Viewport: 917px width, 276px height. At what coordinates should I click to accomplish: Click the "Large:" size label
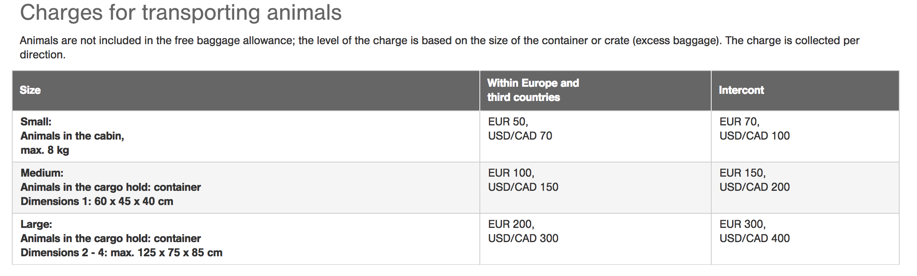click(36, 224)
